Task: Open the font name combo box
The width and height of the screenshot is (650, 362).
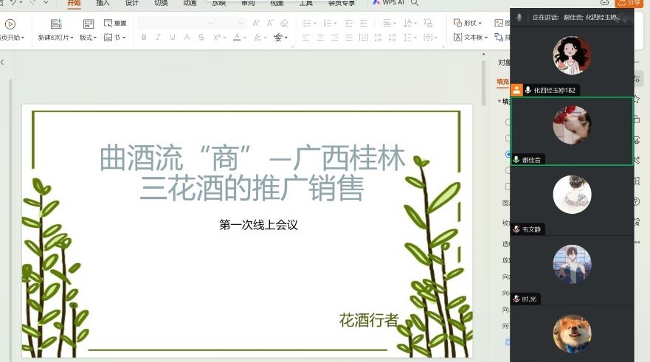Action: 191,24
